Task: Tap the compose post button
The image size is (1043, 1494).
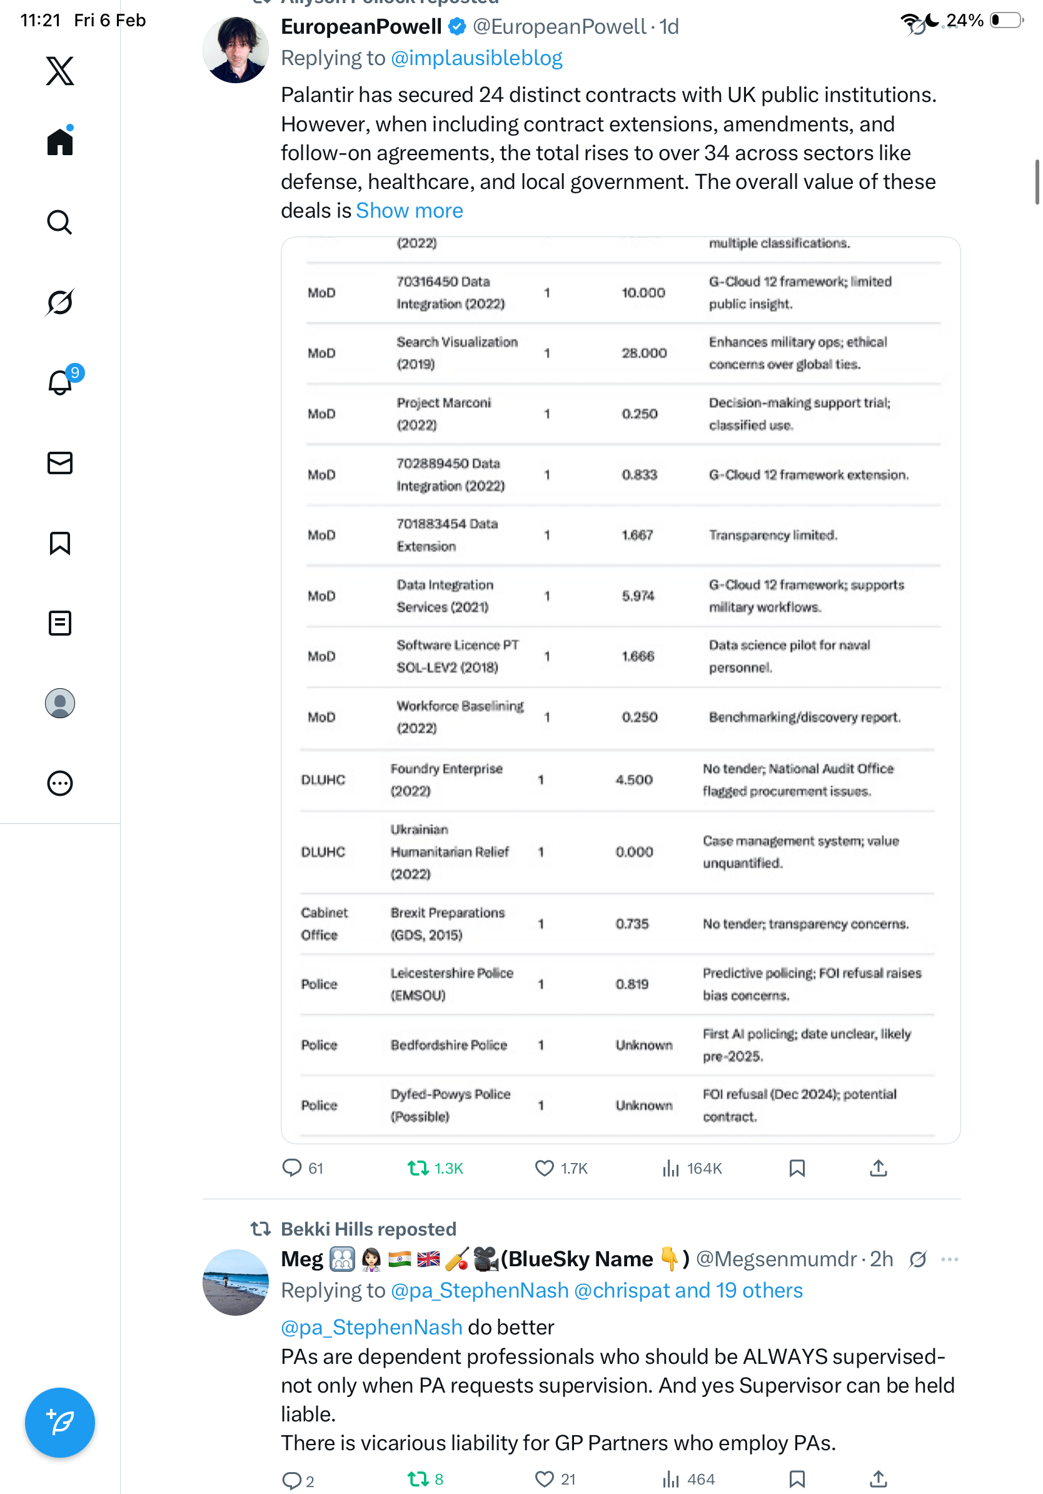Action: point(60,1422)
